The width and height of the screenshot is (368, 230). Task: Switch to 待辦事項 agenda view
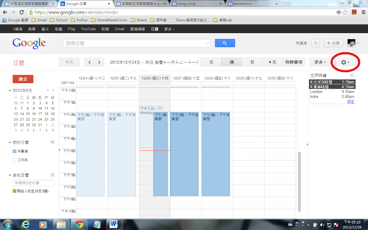click(294, 62)
